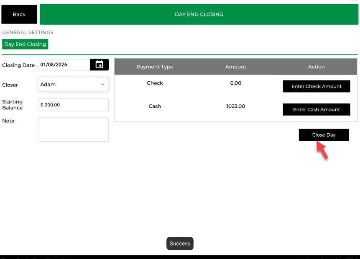
Task: Edit the Starting Balance field
Action: [73, 105]
